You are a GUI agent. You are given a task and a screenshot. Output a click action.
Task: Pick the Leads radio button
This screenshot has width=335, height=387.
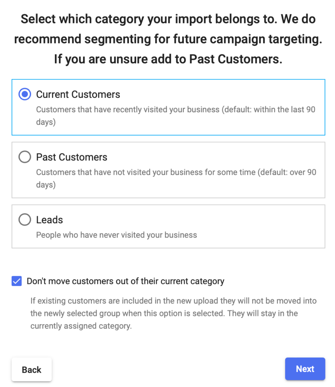pos(25,220)
